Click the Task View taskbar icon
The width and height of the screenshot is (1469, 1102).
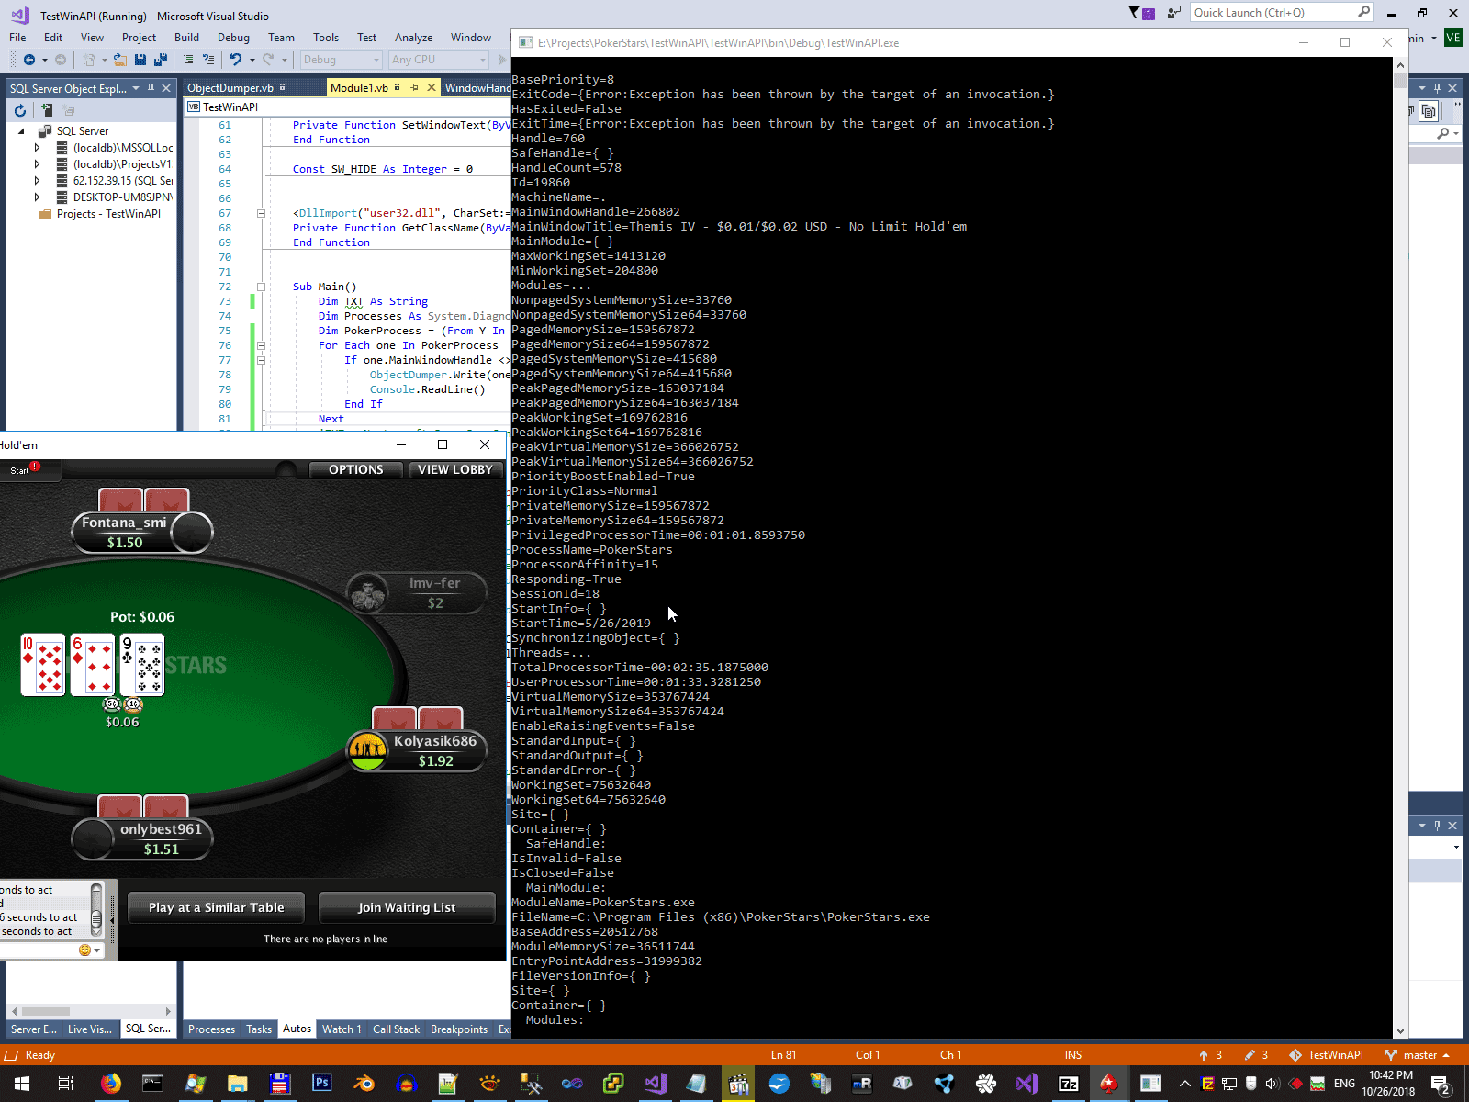click(x=66, y=1084)
